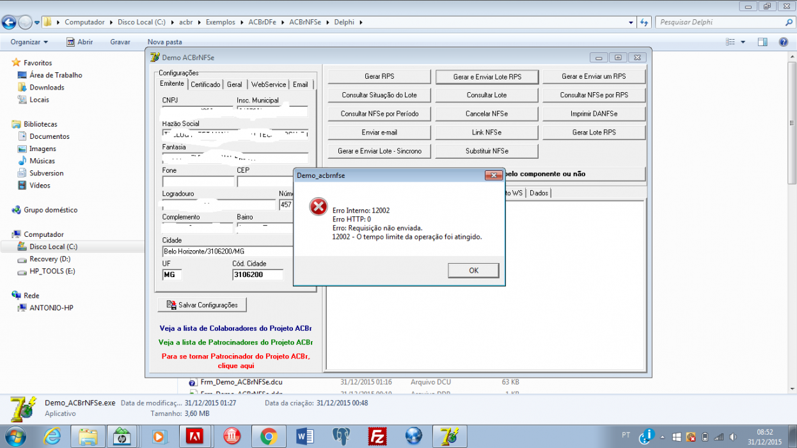797x448 pixels.
Task: Click Gravar in the Explorer toolbar
Action: coord(120,42)
